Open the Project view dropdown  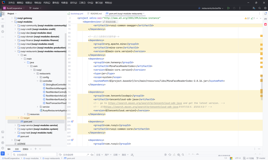12,13
